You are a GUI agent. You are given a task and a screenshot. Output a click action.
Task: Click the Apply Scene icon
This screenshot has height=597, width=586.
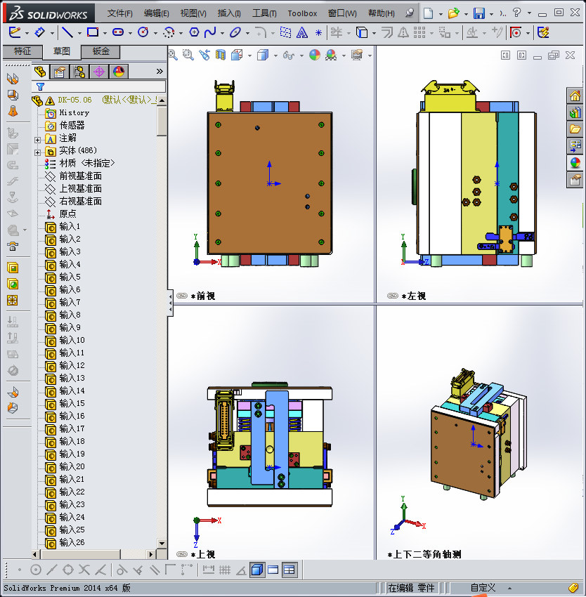(331, 55)
